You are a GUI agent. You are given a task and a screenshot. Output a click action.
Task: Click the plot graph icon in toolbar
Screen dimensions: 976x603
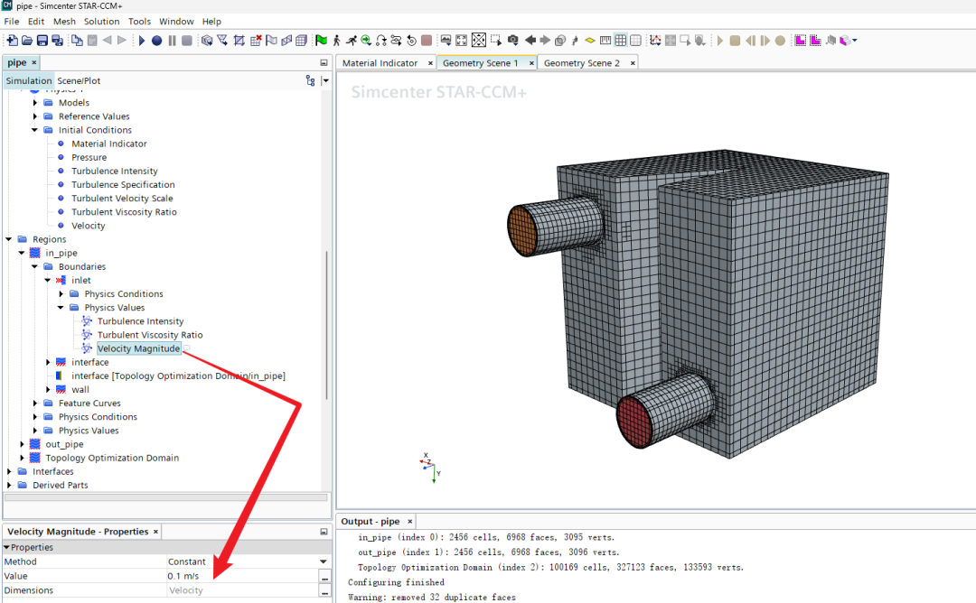[655, 41]
